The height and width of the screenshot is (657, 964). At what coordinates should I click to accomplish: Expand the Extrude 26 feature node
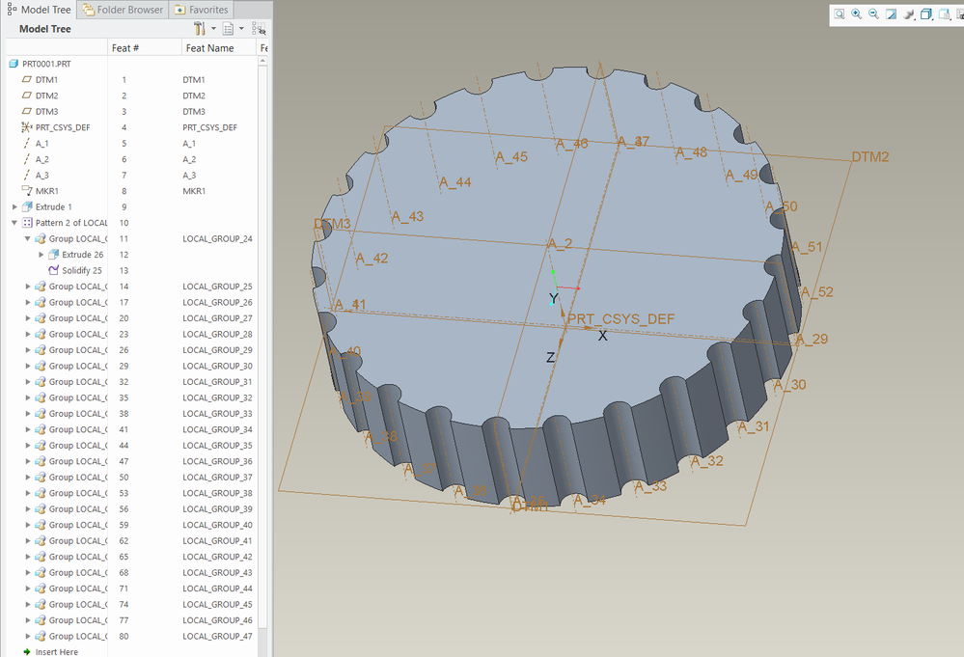pyautogui.click(x=41, y=255)
